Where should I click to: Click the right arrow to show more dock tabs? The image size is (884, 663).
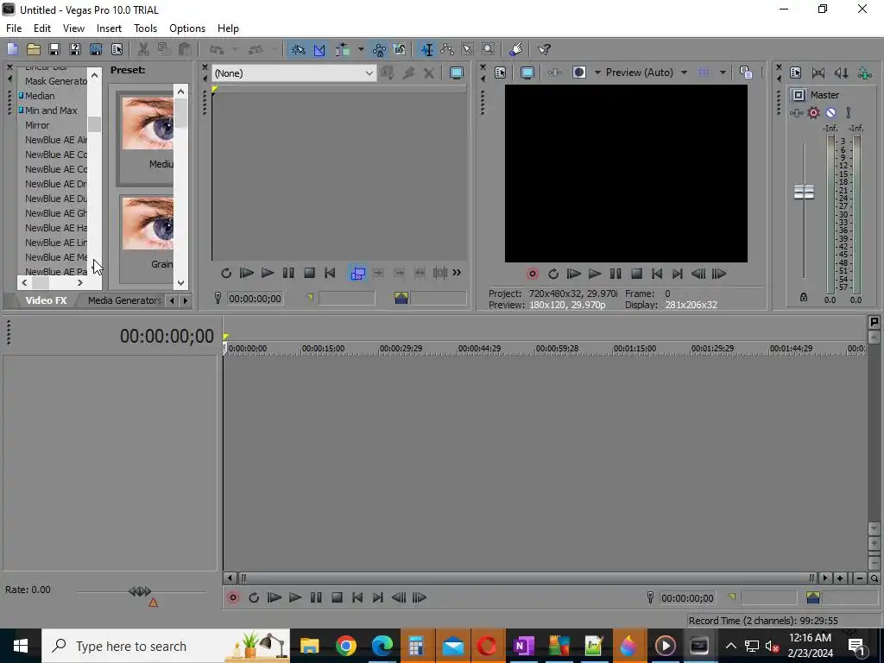(x=185, y=301)
